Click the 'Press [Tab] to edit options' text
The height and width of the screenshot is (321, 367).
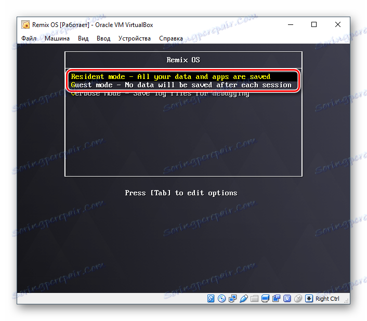tap(181, 193)
